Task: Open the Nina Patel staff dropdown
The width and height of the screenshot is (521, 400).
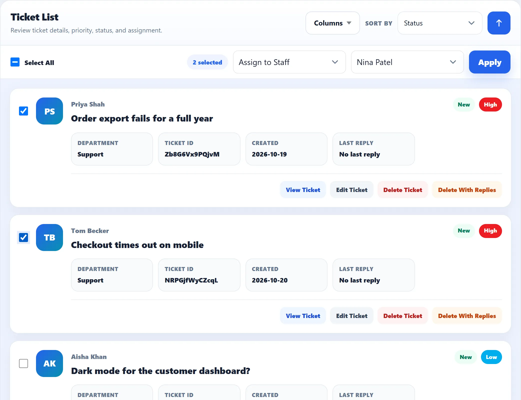Action: (x=407, y=62)
